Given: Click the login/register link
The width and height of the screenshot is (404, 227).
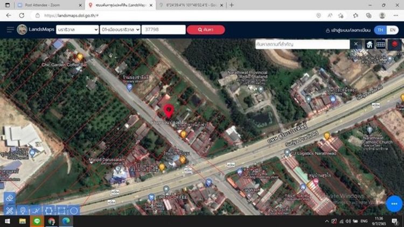Looking at the screenshot, I should 348,30.
